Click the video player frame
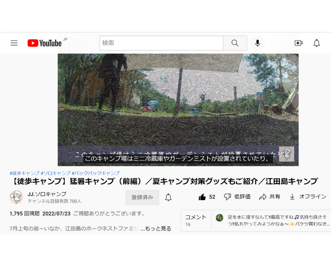Image resolution: width=331 pixels, height=265 pixels. (x=178, y=110)
